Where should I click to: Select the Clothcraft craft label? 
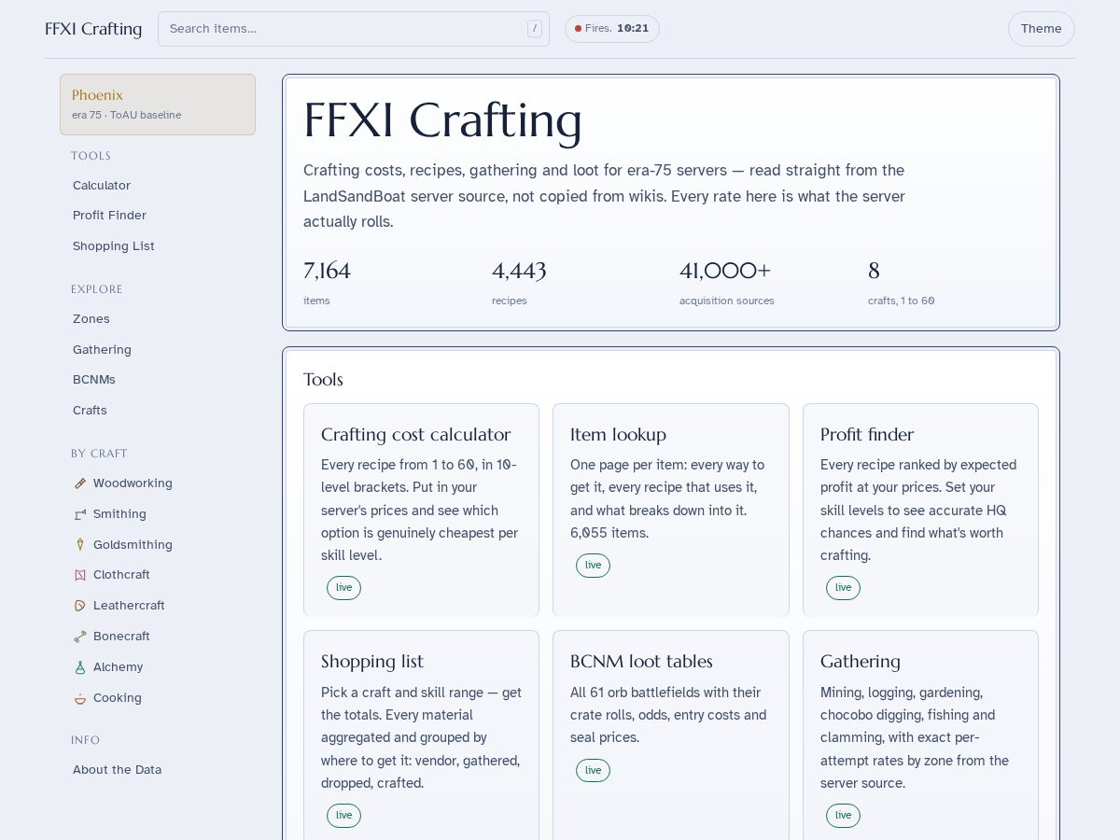[121, 575]
